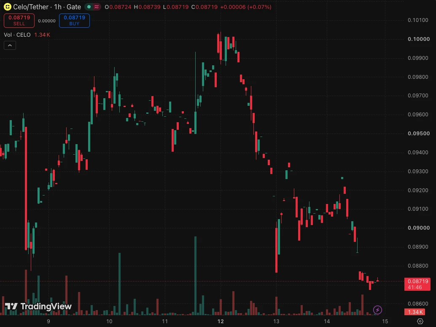This screenshot has width=436, height=327.
Task: Click date 10 on time axis
Action: [x=109, y=322]
